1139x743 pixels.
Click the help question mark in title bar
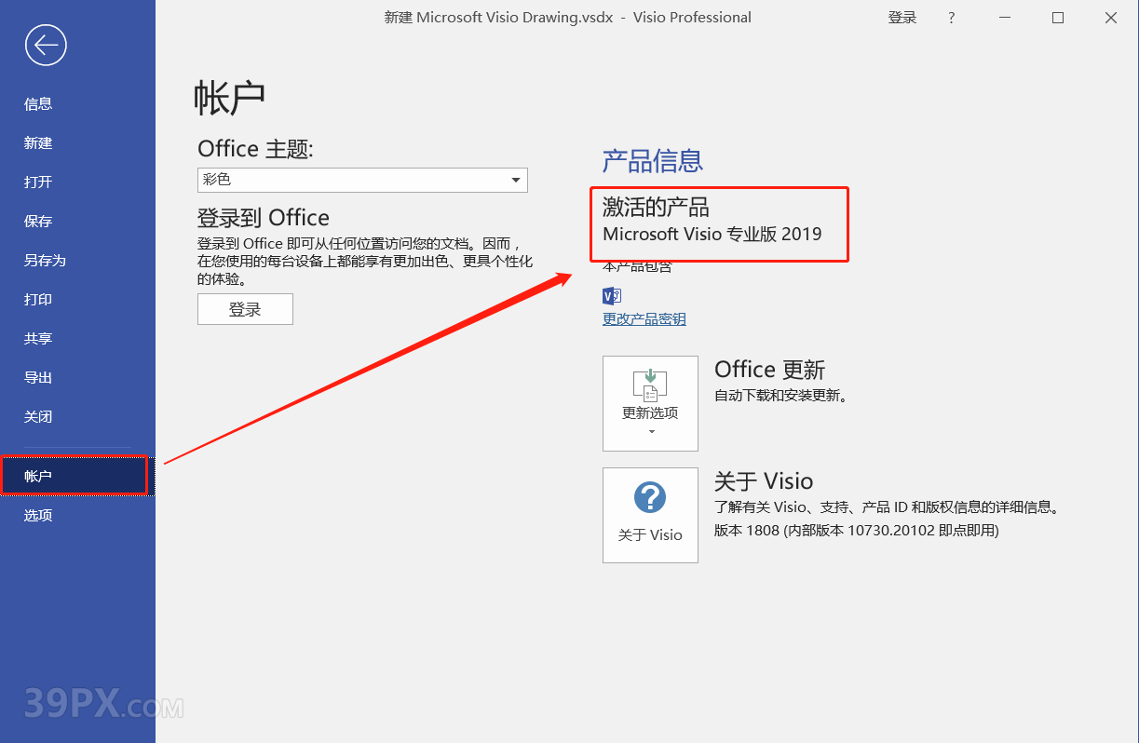tap(951, 18)
